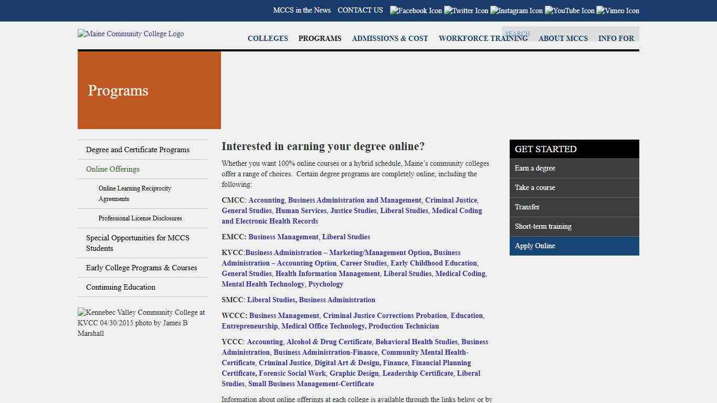Screen dimensions: 717x403
Task: Click the Apply Online button
Action: (535, 246)
